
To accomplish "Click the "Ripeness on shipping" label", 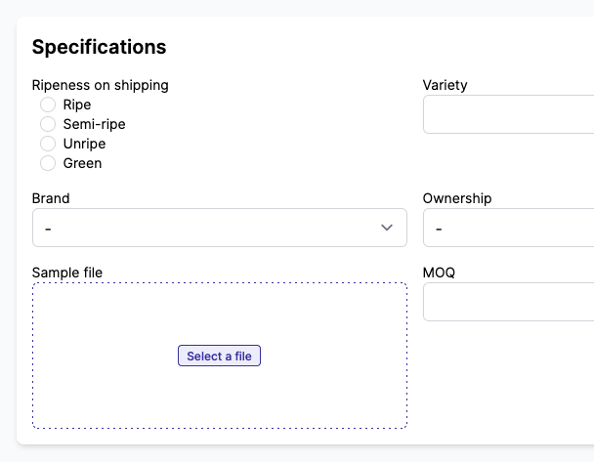I will click(x=101, y=85).
